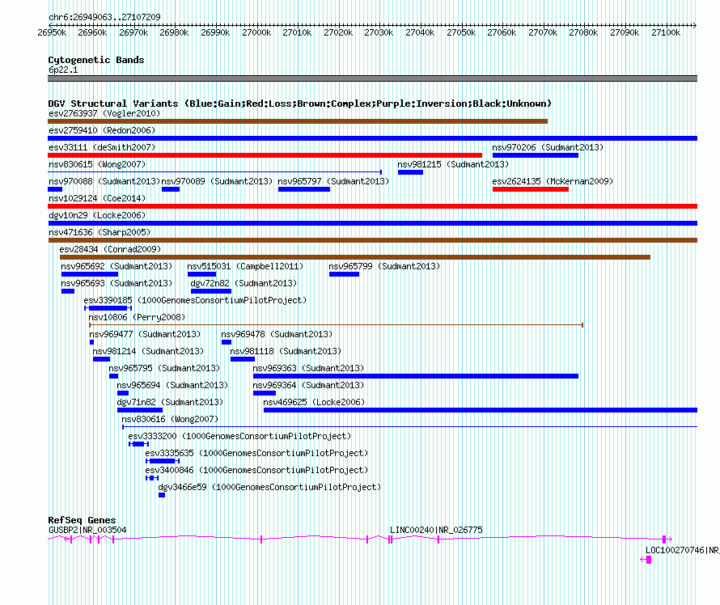Click nsv981118 (Sudmant2013) label
The height and width of the screenshot is (605, 720).
(x=286, y=351)
